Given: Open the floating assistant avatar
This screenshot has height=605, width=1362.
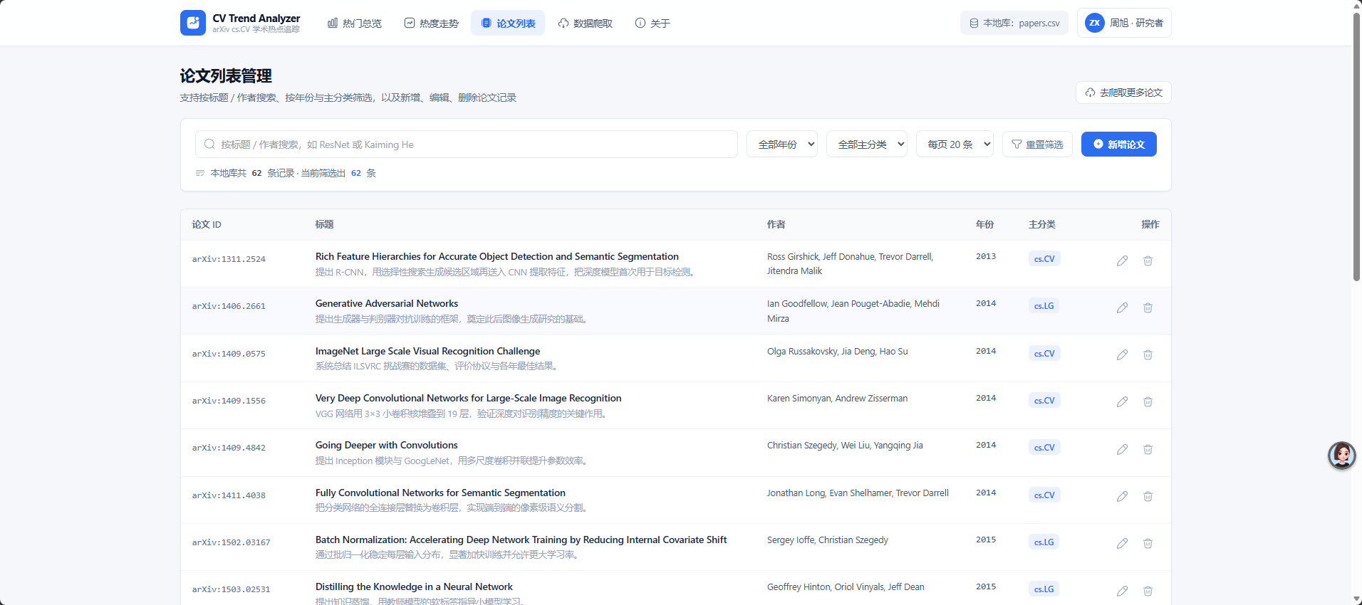Looking at the screenshot, I should pyautogui.click(x=1341, y=456).
